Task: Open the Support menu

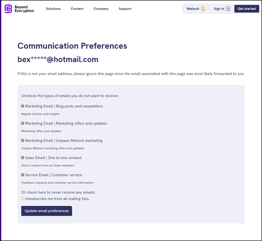Action: (x=125, y=9)
